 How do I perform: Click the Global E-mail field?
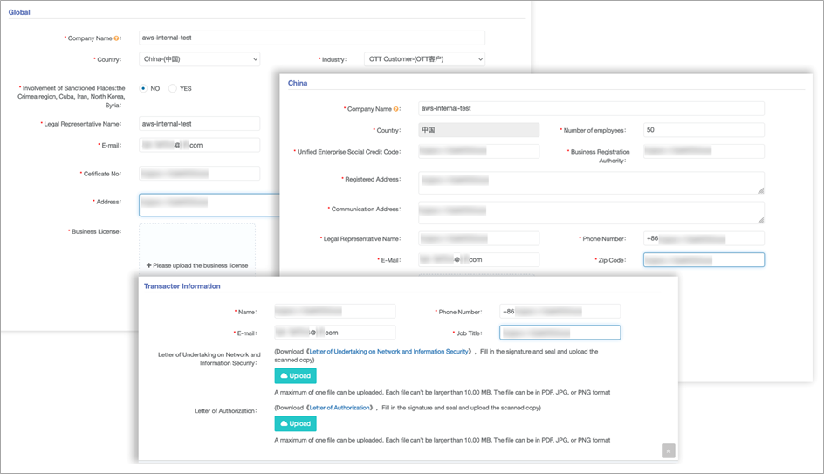pos(200,145)
